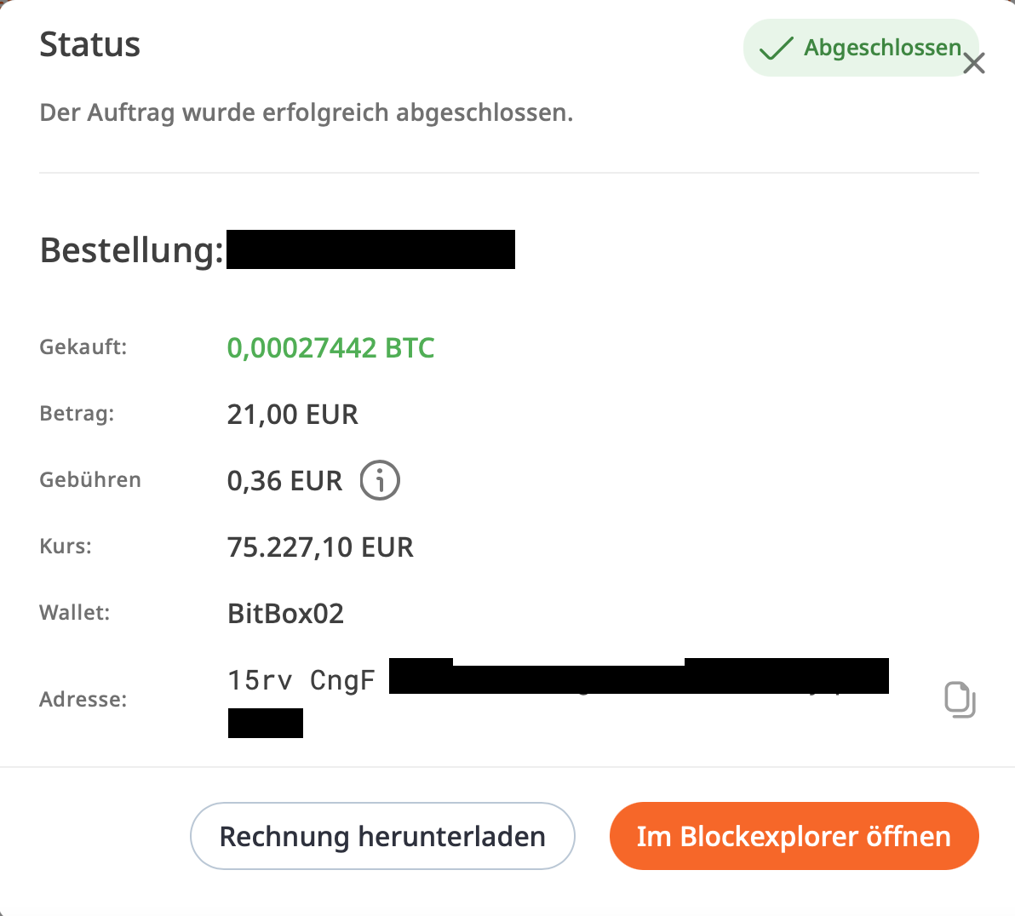Copy the wallet address with copy icon

coord(960,700)
